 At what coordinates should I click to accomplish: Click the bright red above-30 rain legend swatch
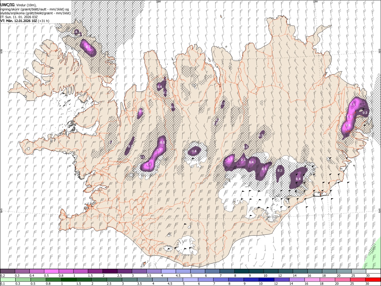tap(373, 279)
